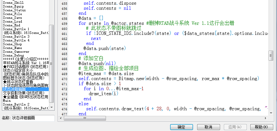The width and height of the screenshot is (277, 131).
Task: Select Scene_Skill in script list
Action: pos(13,3)
